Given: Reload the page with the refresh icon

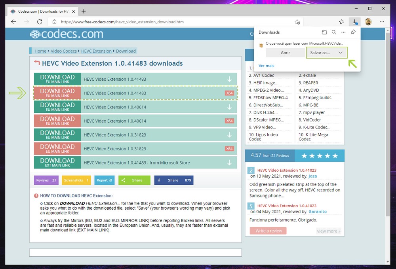Looking at the screenshot, I should pos(40,22).
